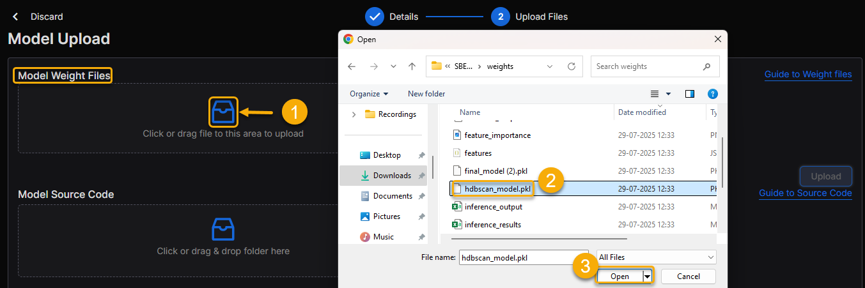The height and width of the screenshot is (288, 865).
Task: Navigate back in the file dialog
Action: coord(352,66)
